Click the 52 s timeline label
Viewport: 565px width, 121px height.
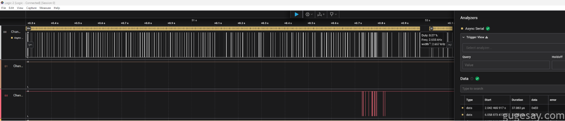(x=427, y=20)
